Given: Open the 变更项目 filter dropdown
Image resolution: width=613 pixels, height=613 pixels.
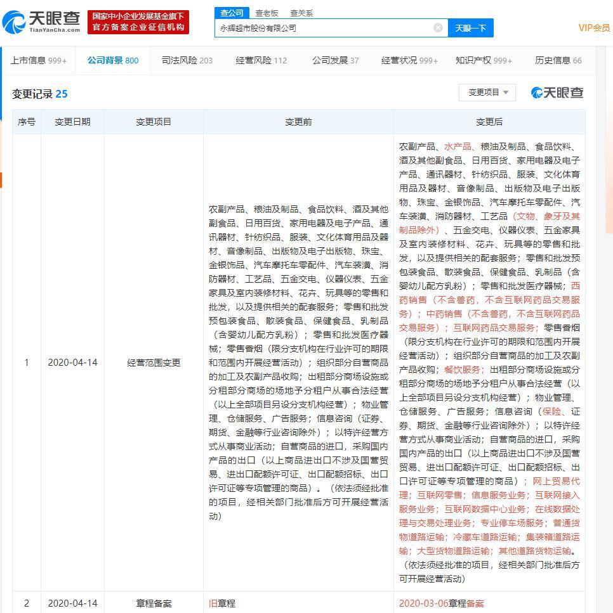Looking at the screenshot, I should pyautogui.click(x=487, y=93).
